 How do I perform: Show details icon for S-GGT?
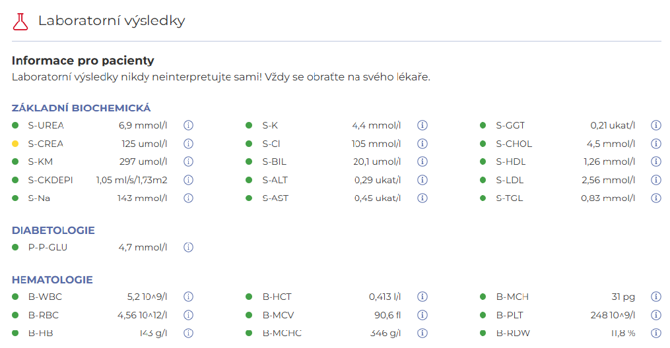656,125
